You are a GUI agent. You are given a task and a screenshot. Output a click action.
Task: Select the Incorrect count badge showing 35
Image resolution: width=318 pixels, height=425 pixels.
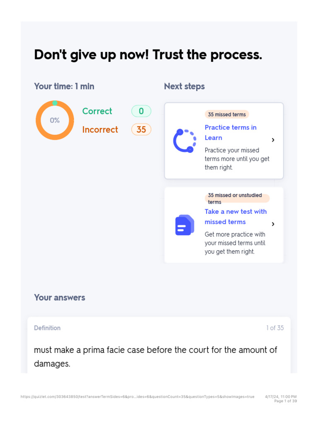(141, 129)
